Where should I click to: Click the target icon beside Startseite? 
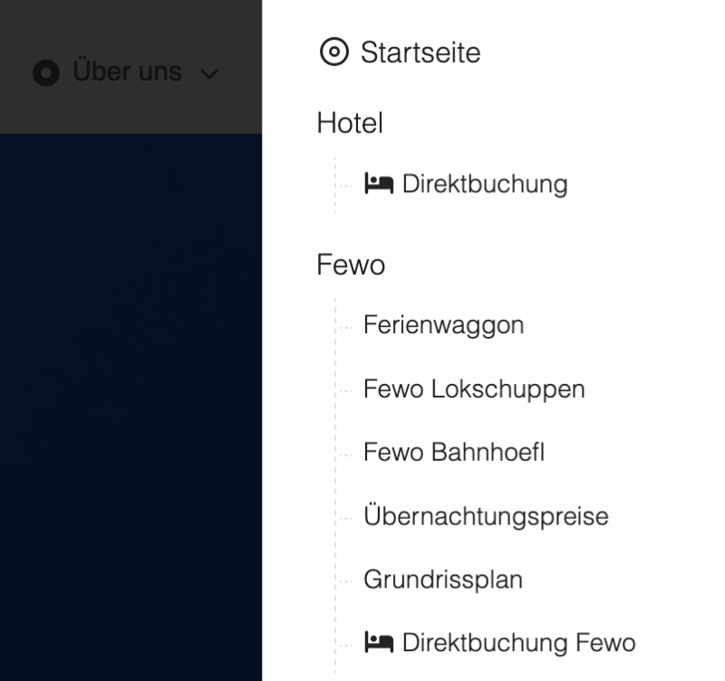[334, 53]
